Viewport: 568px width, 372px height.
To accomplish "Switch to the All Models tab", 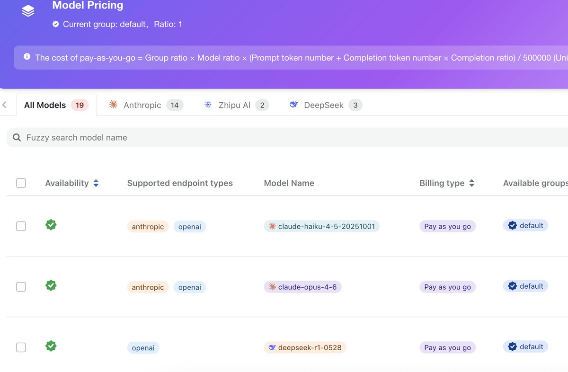I will (x=56, y=105).
